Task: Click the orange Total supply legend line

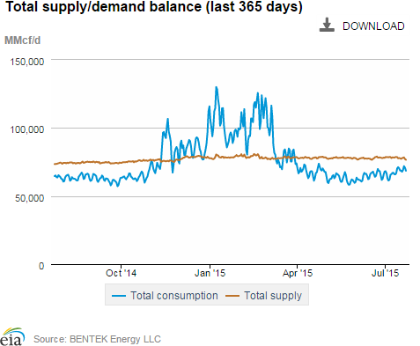Action: [x=232, y=296]
